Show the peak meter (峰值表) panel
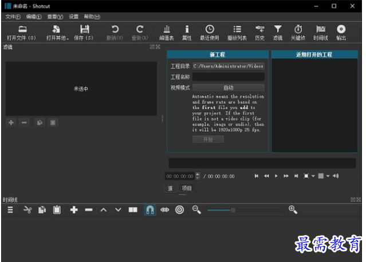 point(167,32)
